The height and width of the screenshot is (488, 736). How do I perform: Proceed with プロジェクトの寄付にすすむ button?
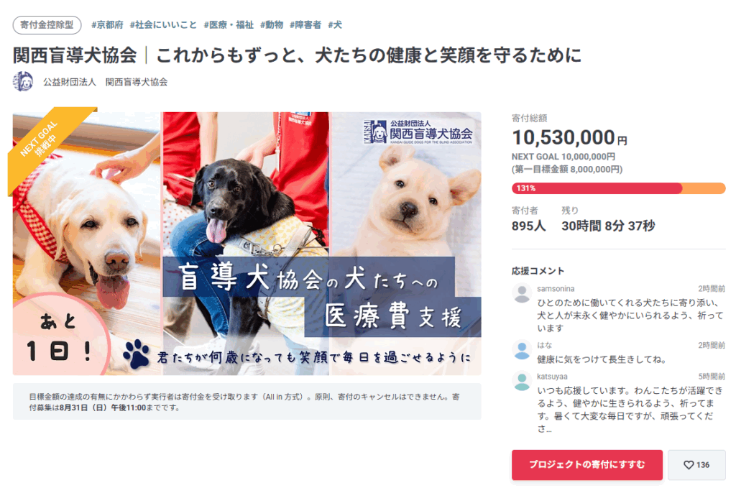(586, 464)
